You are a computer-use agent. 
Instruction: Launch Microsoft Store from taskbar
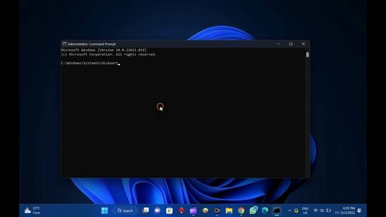[x=169, y=210]
